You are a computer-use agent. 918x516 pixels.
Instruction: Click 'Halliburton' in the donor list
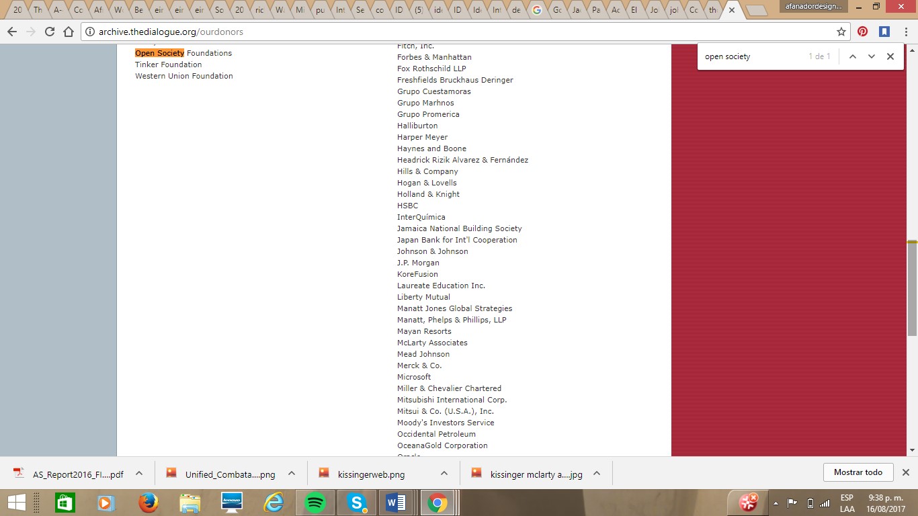click(x=417, y=126)
